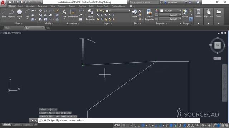Click the customize wrench in command line
Image resolution: width=229 pixels, height=128 pixels.
(x=36, y=121)
